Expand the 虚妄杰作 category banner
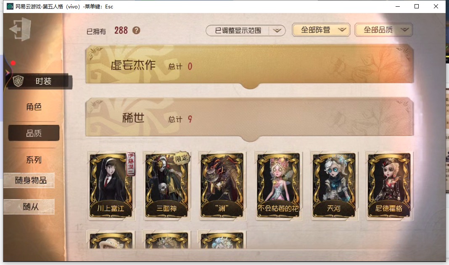The width and height of the screenshot is (449, 265). point(249,65)
